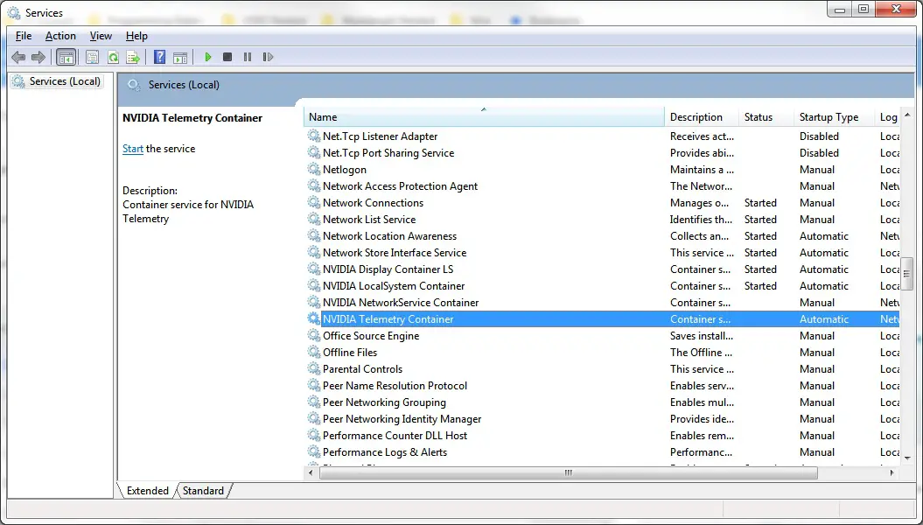Select the Network Location Awareness service
The image size is (923, 525).
(x=389, y=236)
